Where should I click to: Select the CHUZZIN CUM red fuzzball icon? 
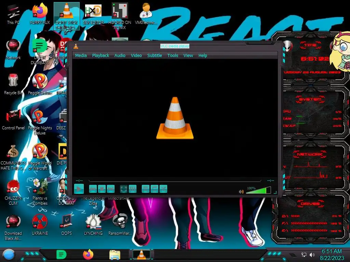[13, 192]
